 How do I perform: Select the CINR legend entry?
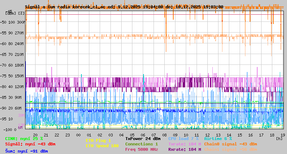[24, 139]
